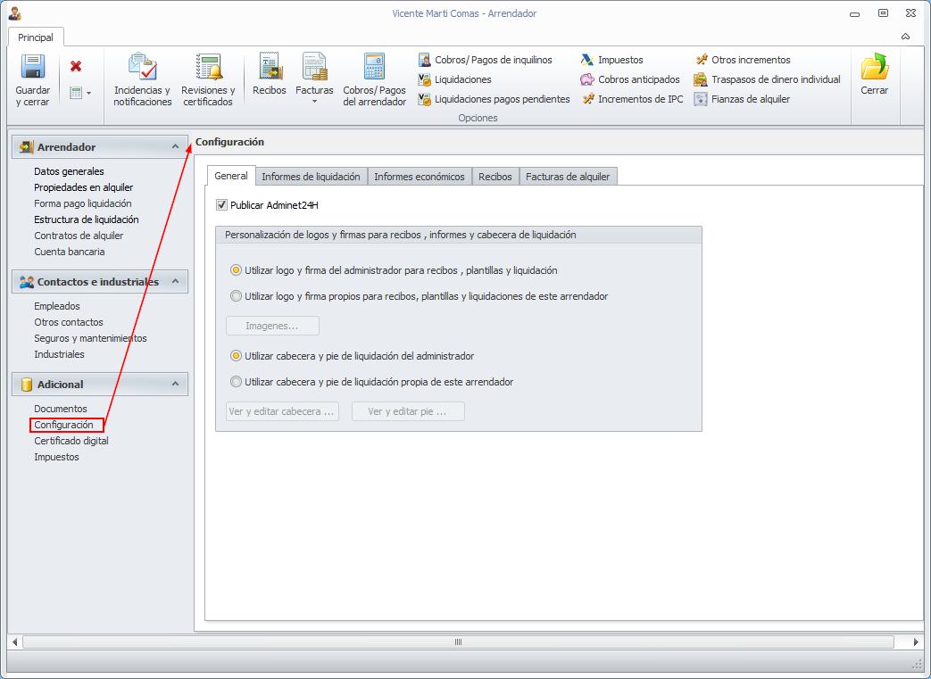Open Impuestos in Adicional section
Image resolution: width=931 pixels, height=679 pixels.
coord(56,457)
